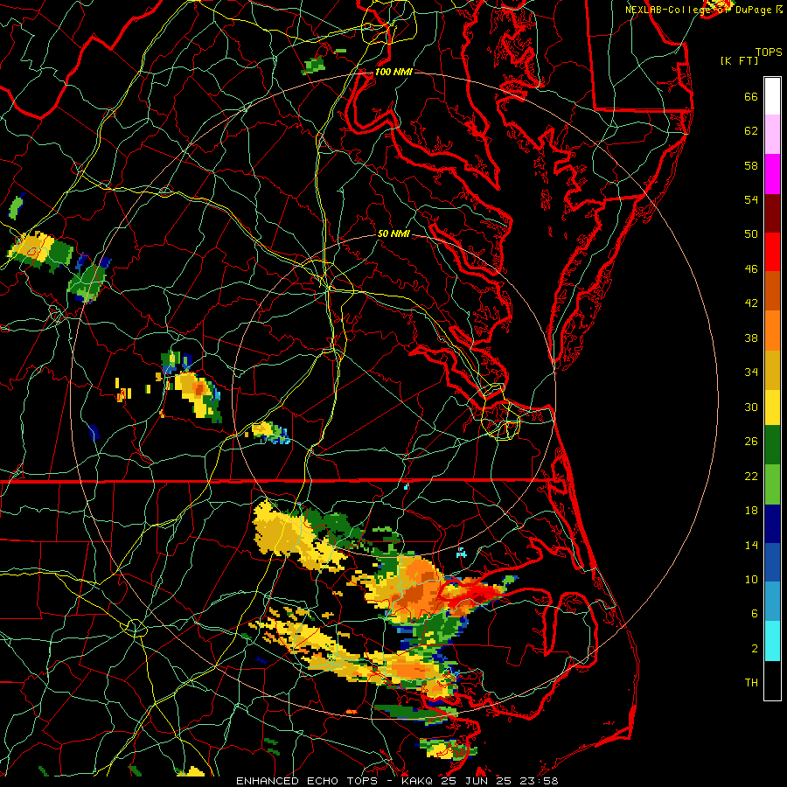Click the navy 18 kft legend swatch
The width and height of the screenshot is (787, 787).
pyautogui.click(x=772, y=524)
